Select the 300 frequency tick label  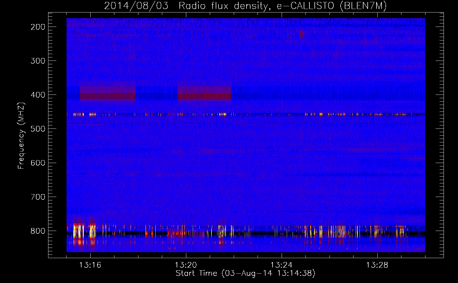point(38,61)
